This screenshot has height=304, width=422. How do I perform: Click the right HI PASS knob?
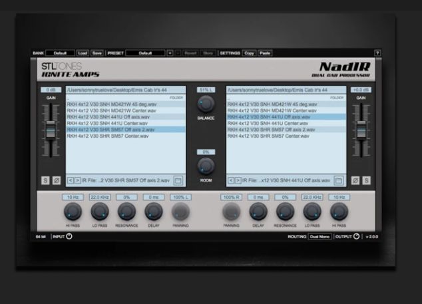click(x=339, y=212)
